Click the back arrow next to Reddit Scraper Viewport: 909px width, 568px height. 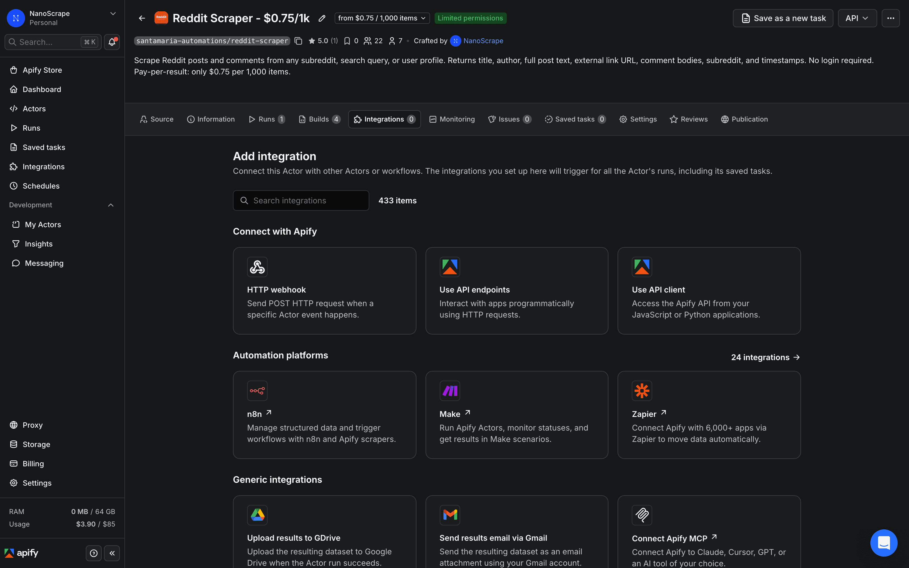[x=142, y=18]
